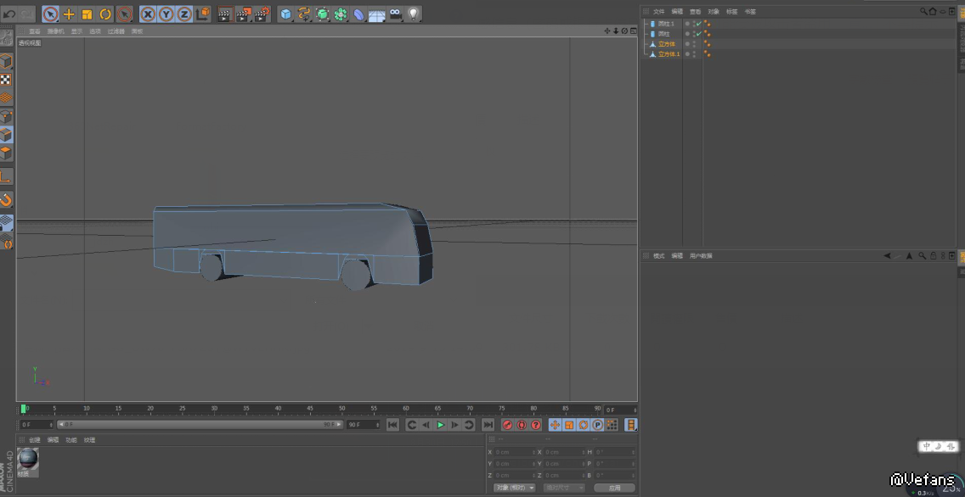The image size is (965, 497).
Task: Open the 文件 menu in Object Manager
Action: 658,12
